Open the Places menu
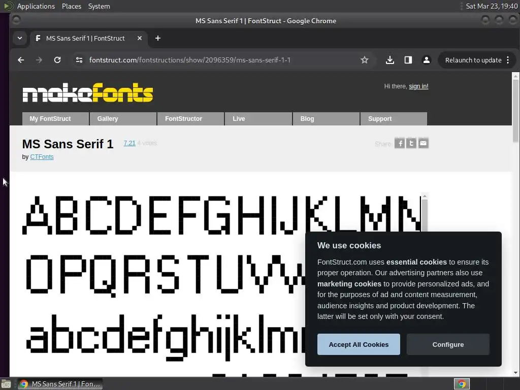Screen dimensions: 520x390 click(72, 6)
